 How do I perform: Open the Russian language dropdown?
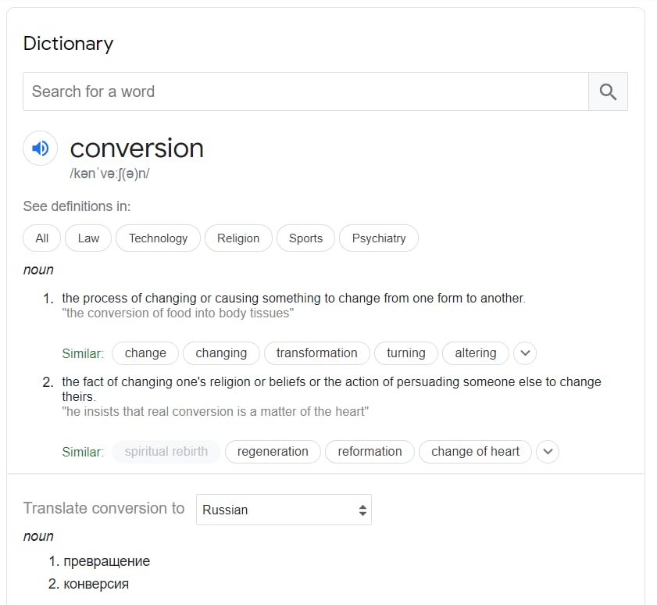[x=284, y=510]
